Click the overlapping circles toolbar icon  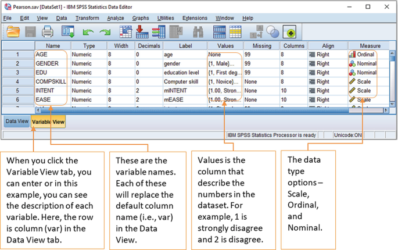[272, 32]
